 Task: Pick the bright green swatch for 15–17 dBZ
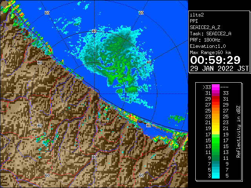pyautogui.click(x=216, y=140)
